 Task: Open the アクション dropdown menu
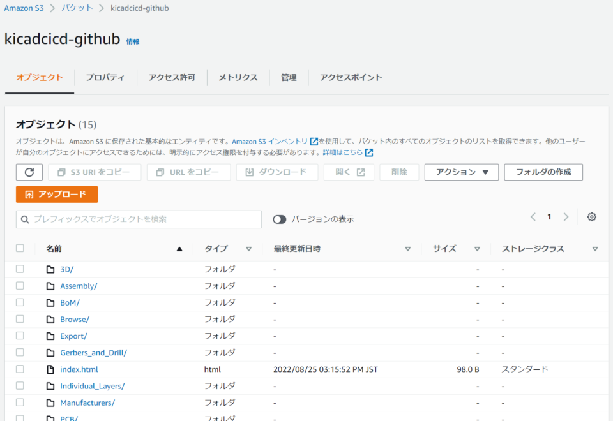pos(461,172)
